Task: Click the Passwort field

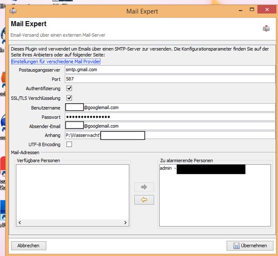Action: point(170,117)
